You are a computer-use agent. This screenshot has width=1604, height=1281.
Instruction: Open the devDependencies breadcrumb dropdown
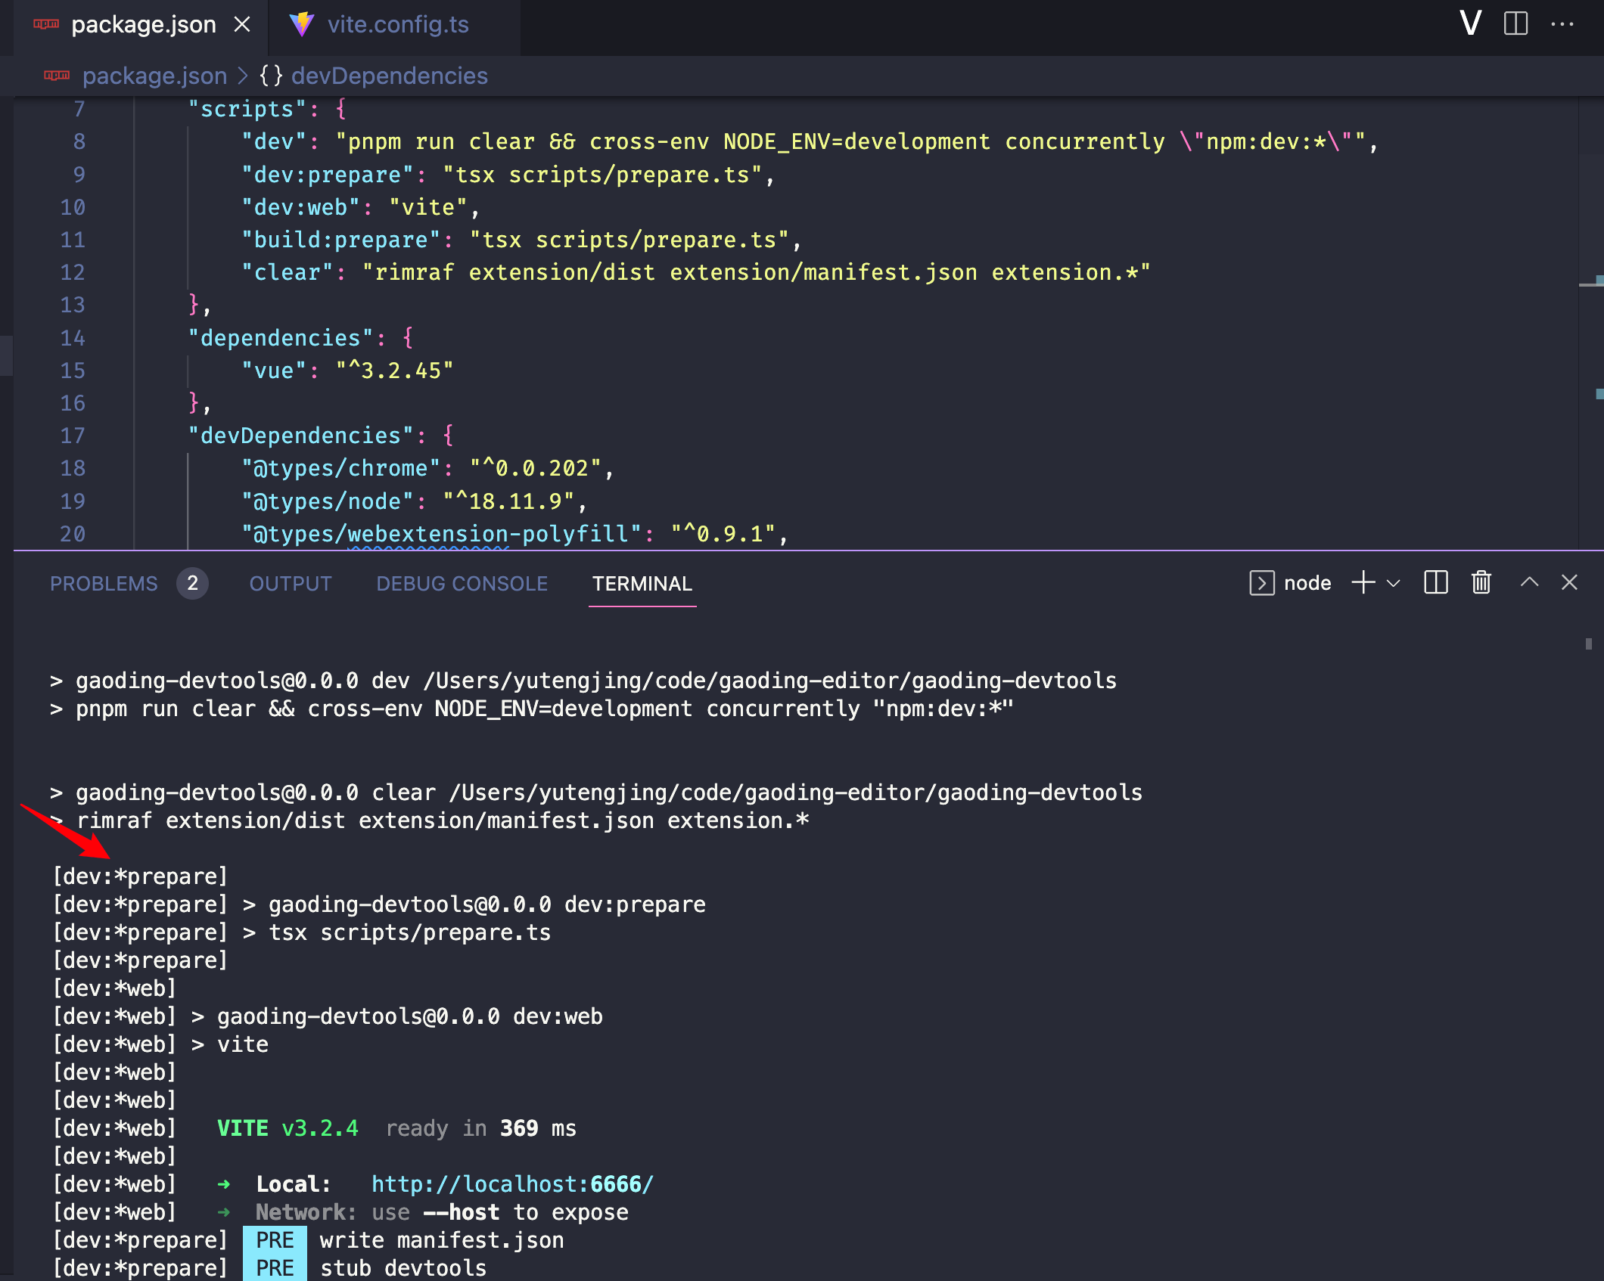pos(389,76)
